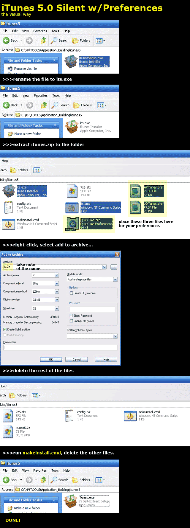Select the iTunesSetup.exe installer file icon
The width and height of the screenshot is (190, 528).
tap(71, 62)
